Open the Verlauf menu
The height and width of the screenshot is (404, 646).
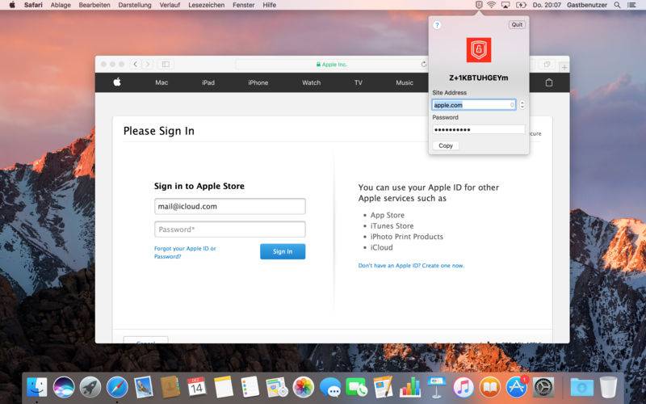coord(170,5)
